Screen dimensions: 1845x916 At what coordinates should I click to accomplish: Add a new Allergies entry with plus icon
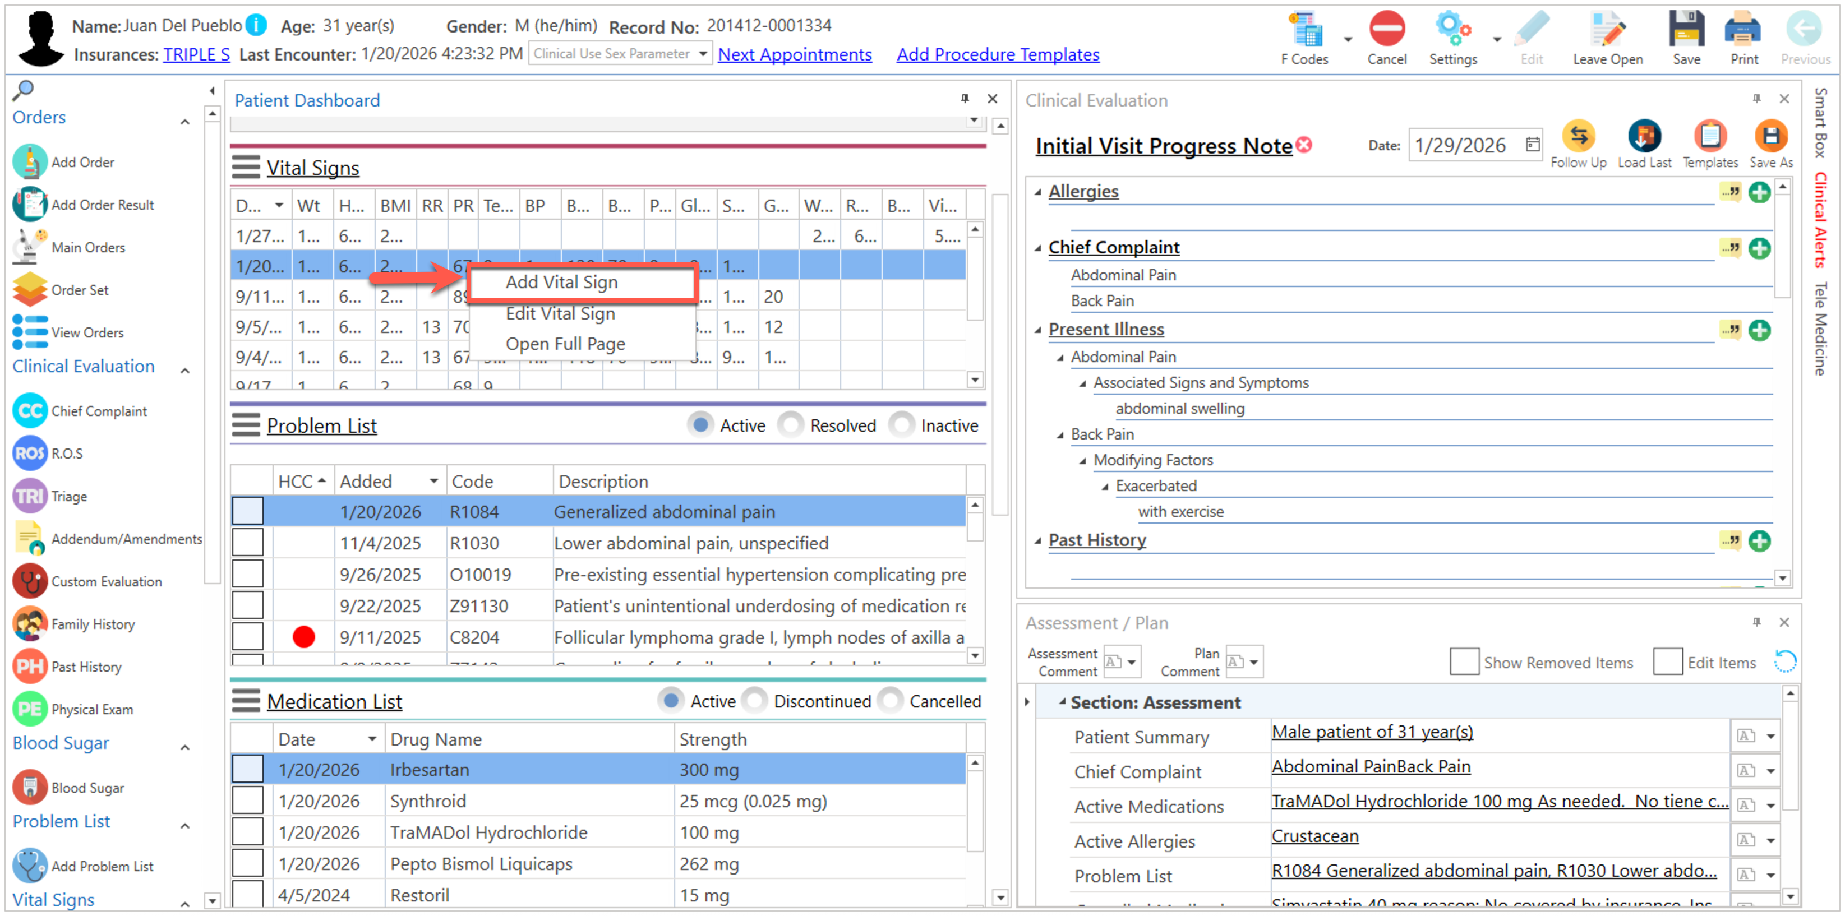tap(1759, 192)
